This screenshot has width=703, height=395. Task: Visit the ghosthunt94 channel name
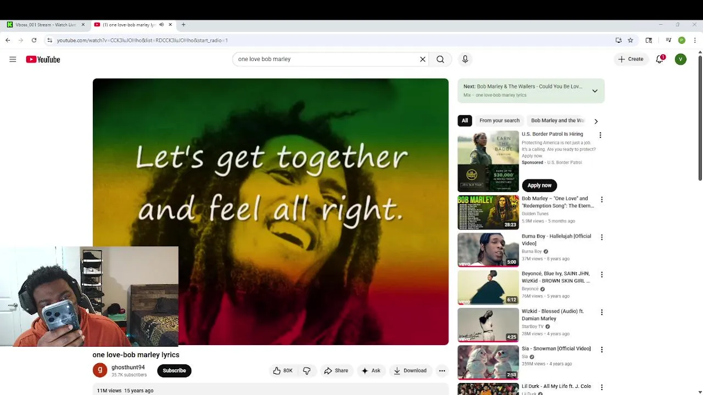(128, 368)
